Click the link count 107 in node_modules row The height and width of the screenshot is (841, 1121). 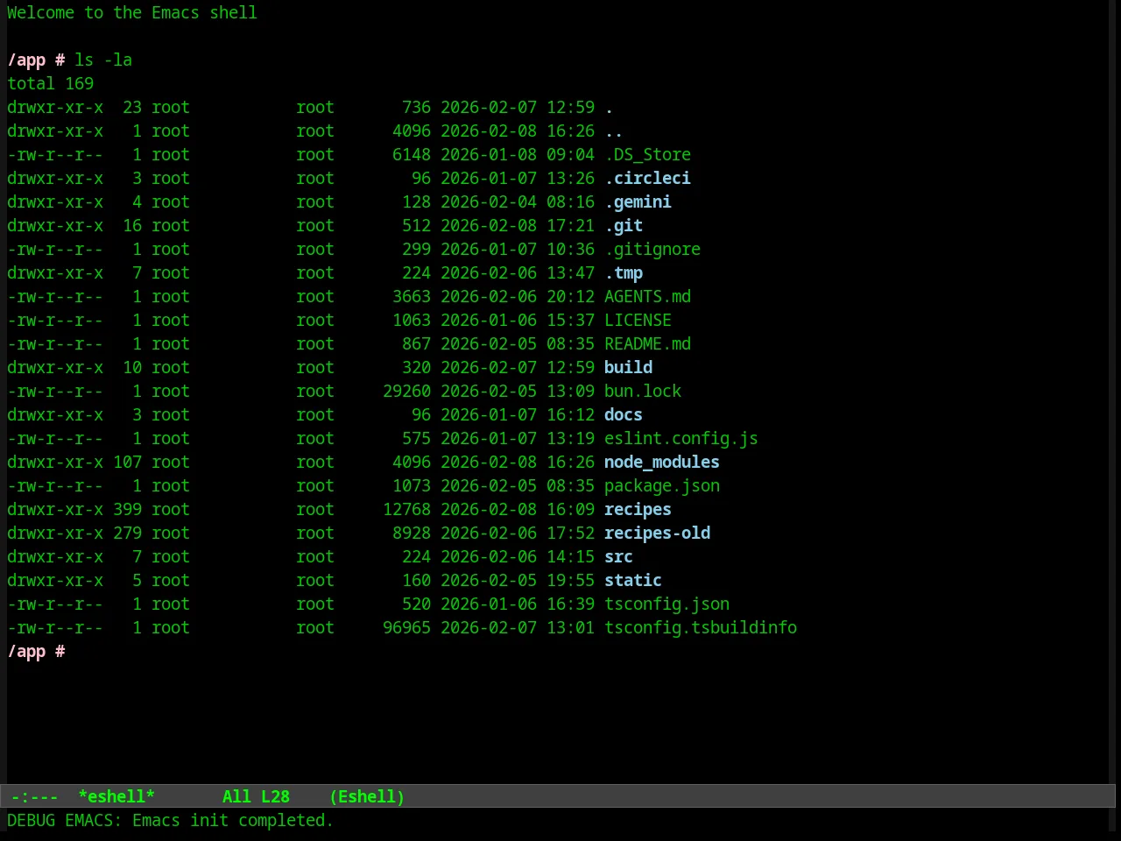click(x=127, y=462)
